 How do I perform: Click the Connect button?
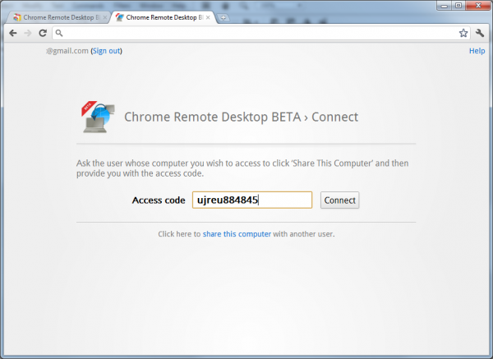coord(339,200)
